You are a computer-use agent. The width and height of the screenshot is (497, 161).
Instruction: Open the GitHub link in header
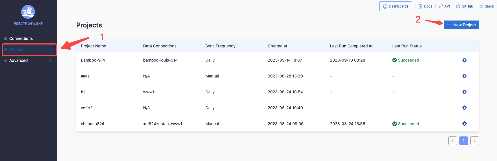[x=465, y=6]
